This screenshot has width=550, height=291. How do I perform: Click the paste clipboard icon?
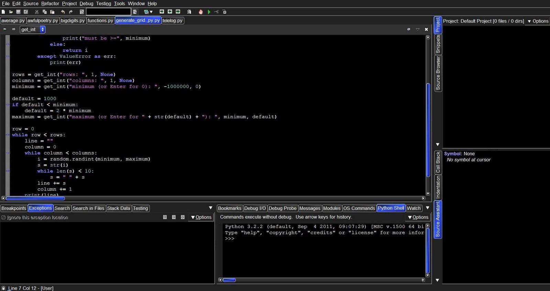point(52,12)
